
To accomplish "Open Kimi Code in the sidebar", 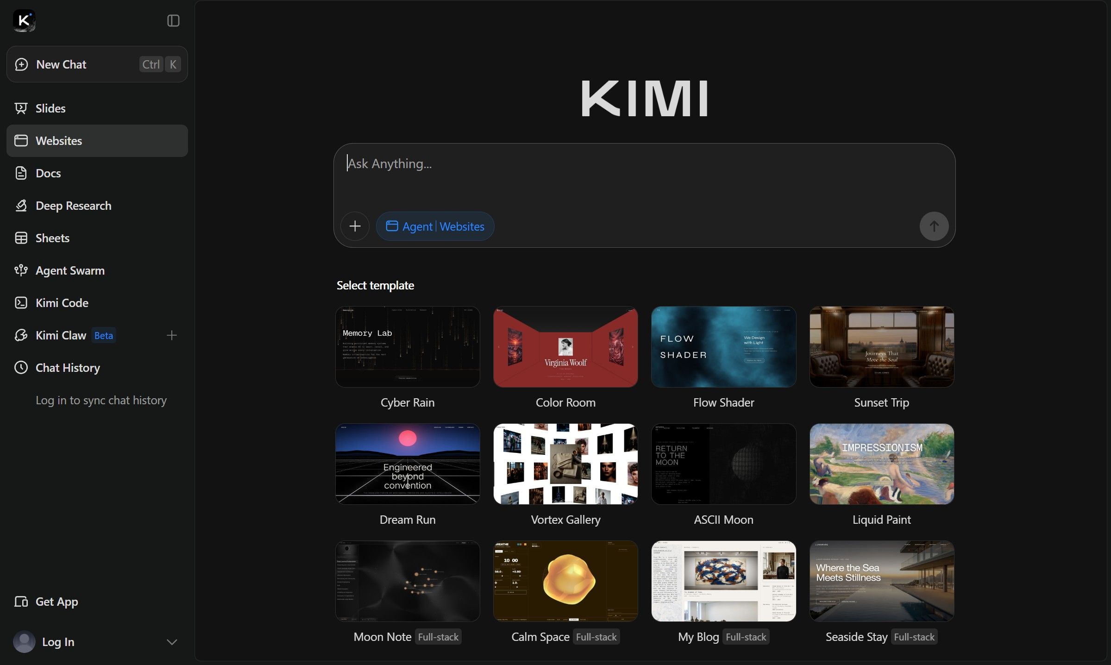I will 97,303.
